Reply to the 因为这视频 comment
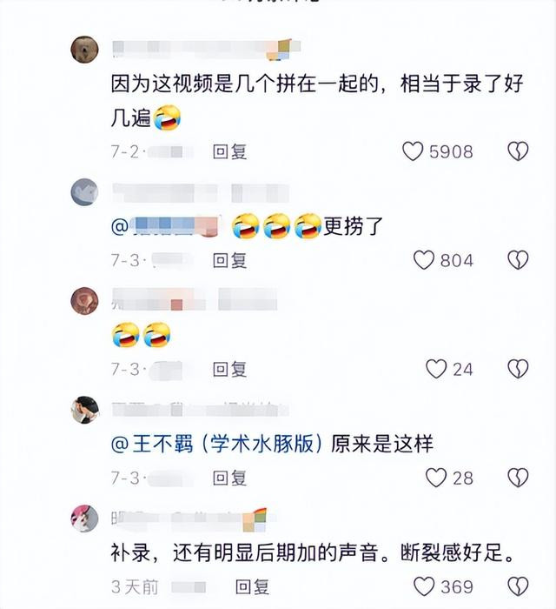 [229, 151]
